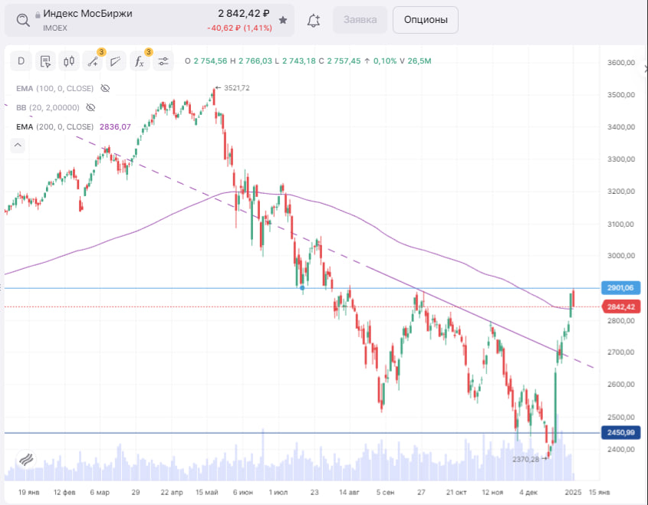
Task: Click the 2901,06 blue price level label
Action: pos(620,288)
